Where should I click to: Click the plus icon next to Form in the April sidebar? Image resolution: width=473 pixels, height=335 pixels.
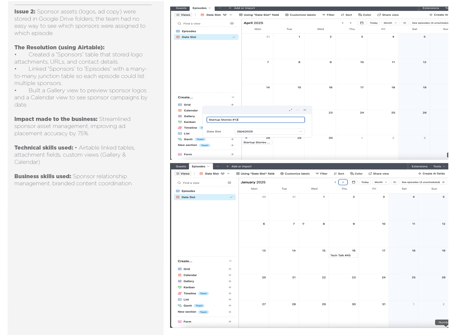pos(232,154)
